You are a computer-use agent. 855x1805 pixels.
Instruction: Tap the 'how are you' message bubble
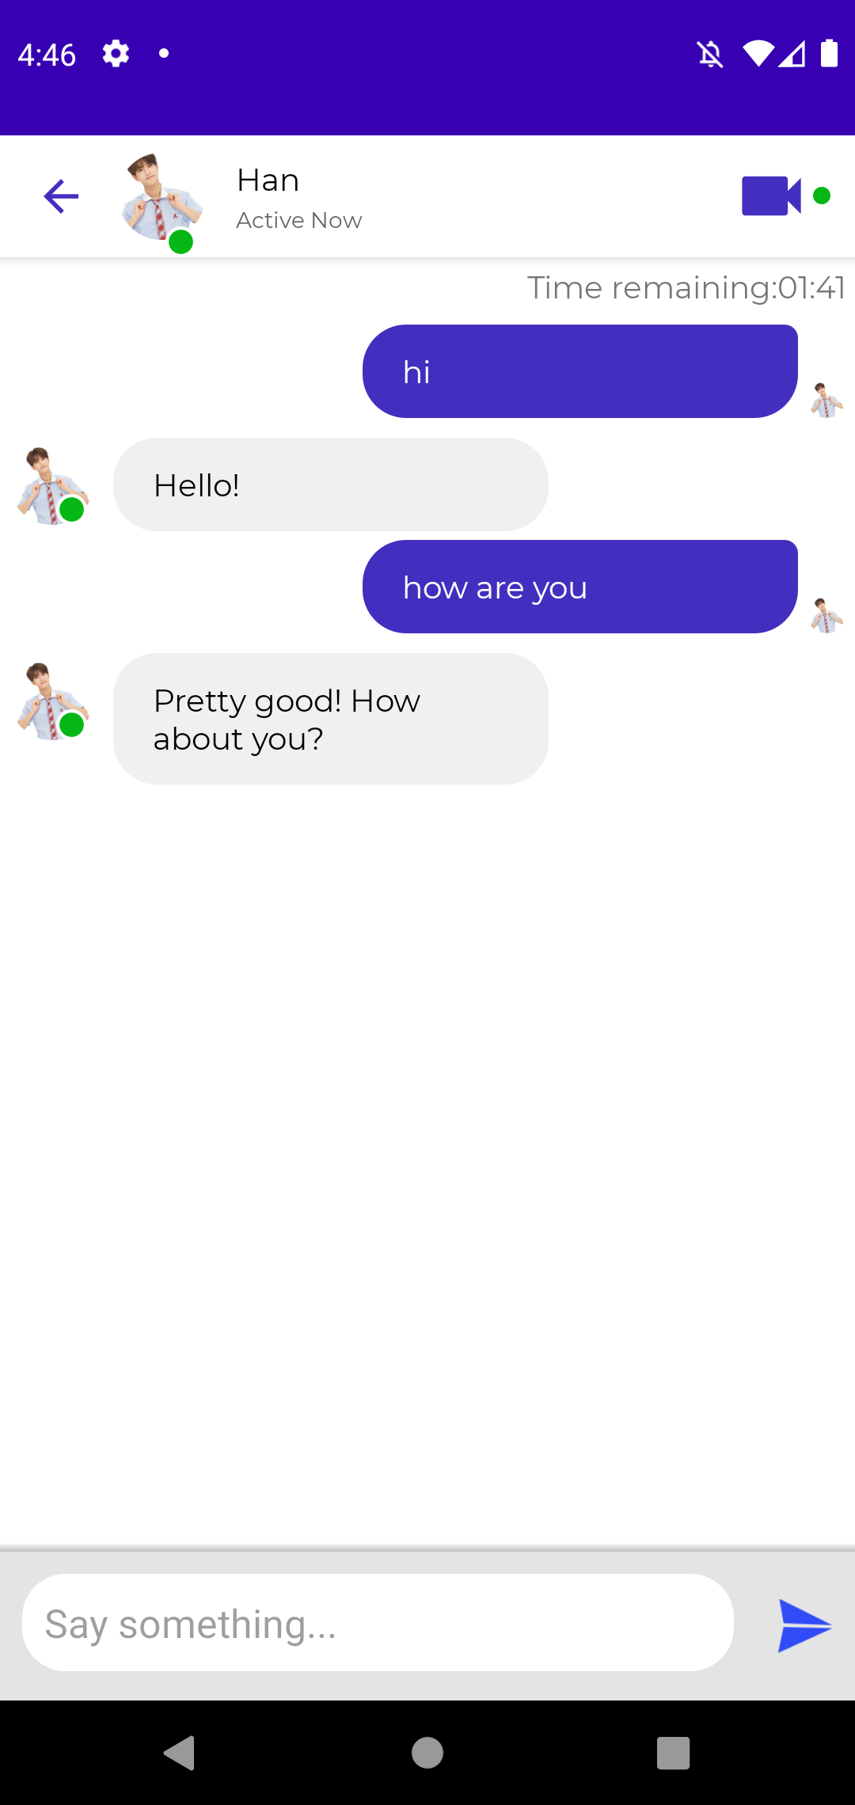(x=579, y=587)
